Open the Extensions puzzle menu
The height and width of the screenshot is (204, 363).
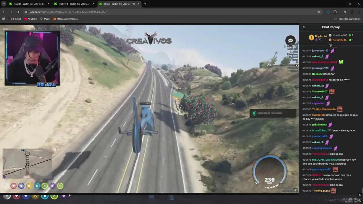335,12
